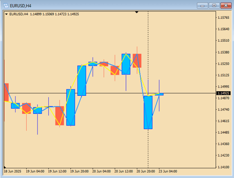Viewport: 234px width, 178px height.
Task: Click the price scale value 1.14740
Action: [x=224, y=110]
